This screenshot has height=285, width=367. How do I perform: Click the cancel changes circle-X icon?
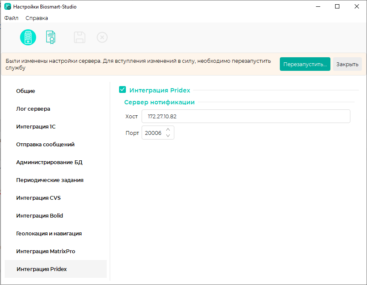click(x=102, y=37)
